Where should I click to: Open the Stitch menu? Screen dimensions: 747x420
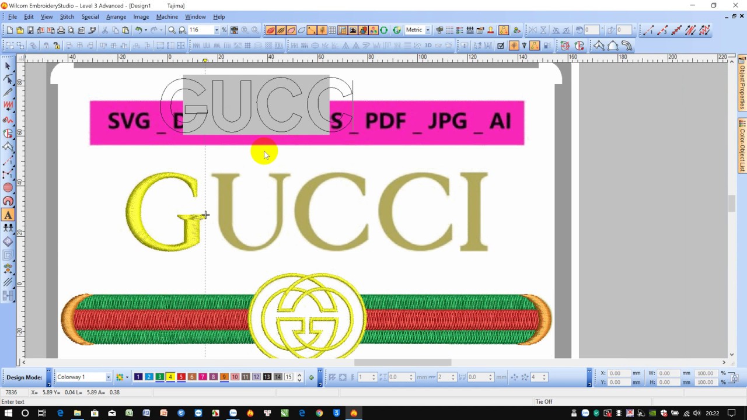pyautogui.click(x=67, y=16)
